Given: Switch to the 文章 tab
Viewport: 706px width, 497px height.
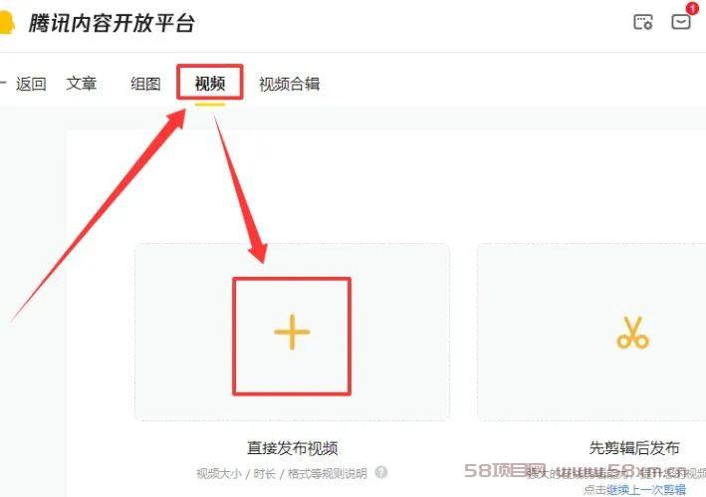Looking at the screenshot, I should [x=81, y=84].
